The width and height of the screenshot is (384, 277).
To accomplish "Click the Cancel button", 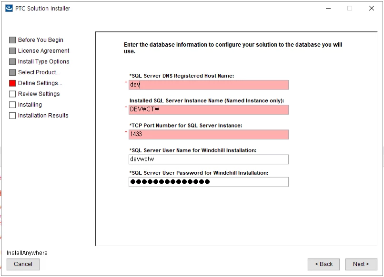I will click(x=23, y=264).
